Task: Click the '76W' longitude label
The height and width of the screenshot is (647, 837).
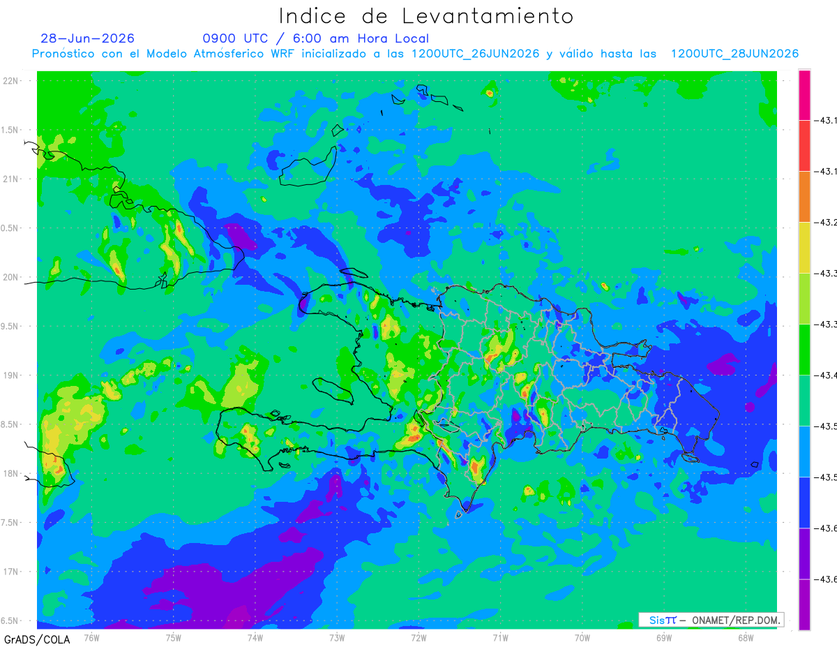Action: pos(91,637)
